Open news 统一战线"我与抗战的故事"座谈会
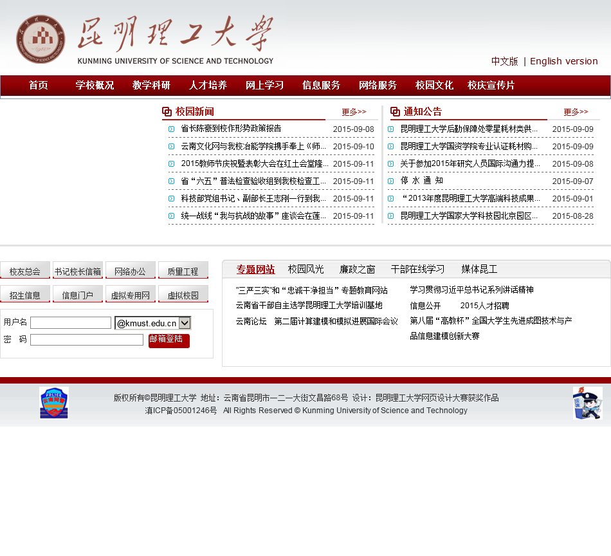The image size is (611, 556). point(253,216)
